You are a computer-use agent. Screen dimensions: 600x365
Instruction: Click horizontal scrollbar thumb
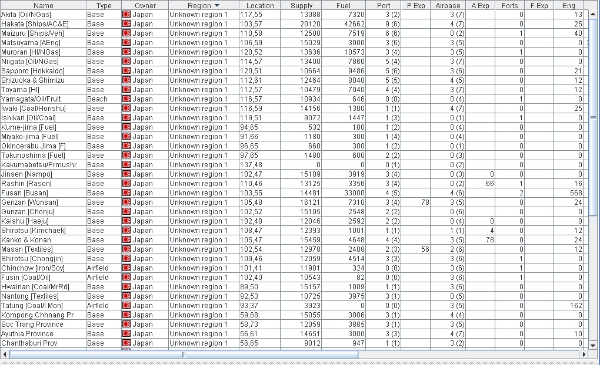coord(184,354)
